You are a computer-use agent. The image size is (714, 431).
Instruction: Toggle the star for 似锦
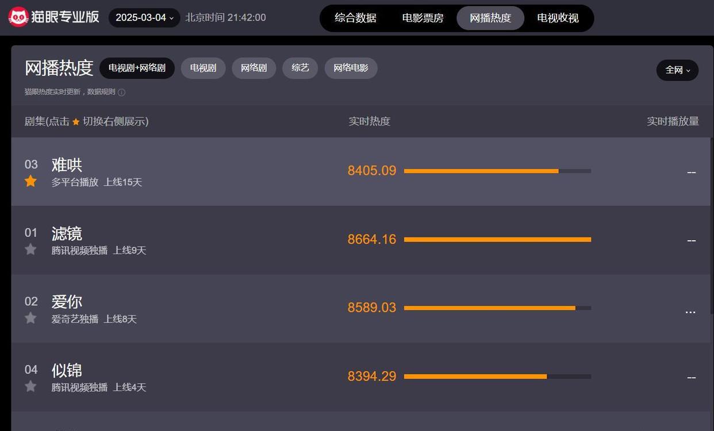[x=30, y=386]
